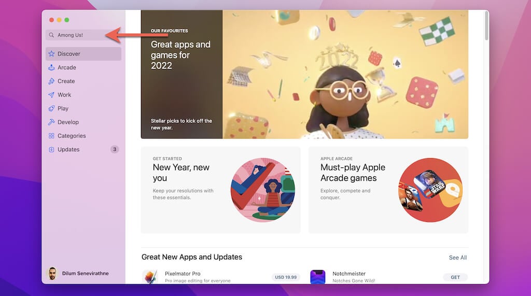Minimize the App Store window
The image size is (531, 296).
pyautogui.click(x=59, y=20)
